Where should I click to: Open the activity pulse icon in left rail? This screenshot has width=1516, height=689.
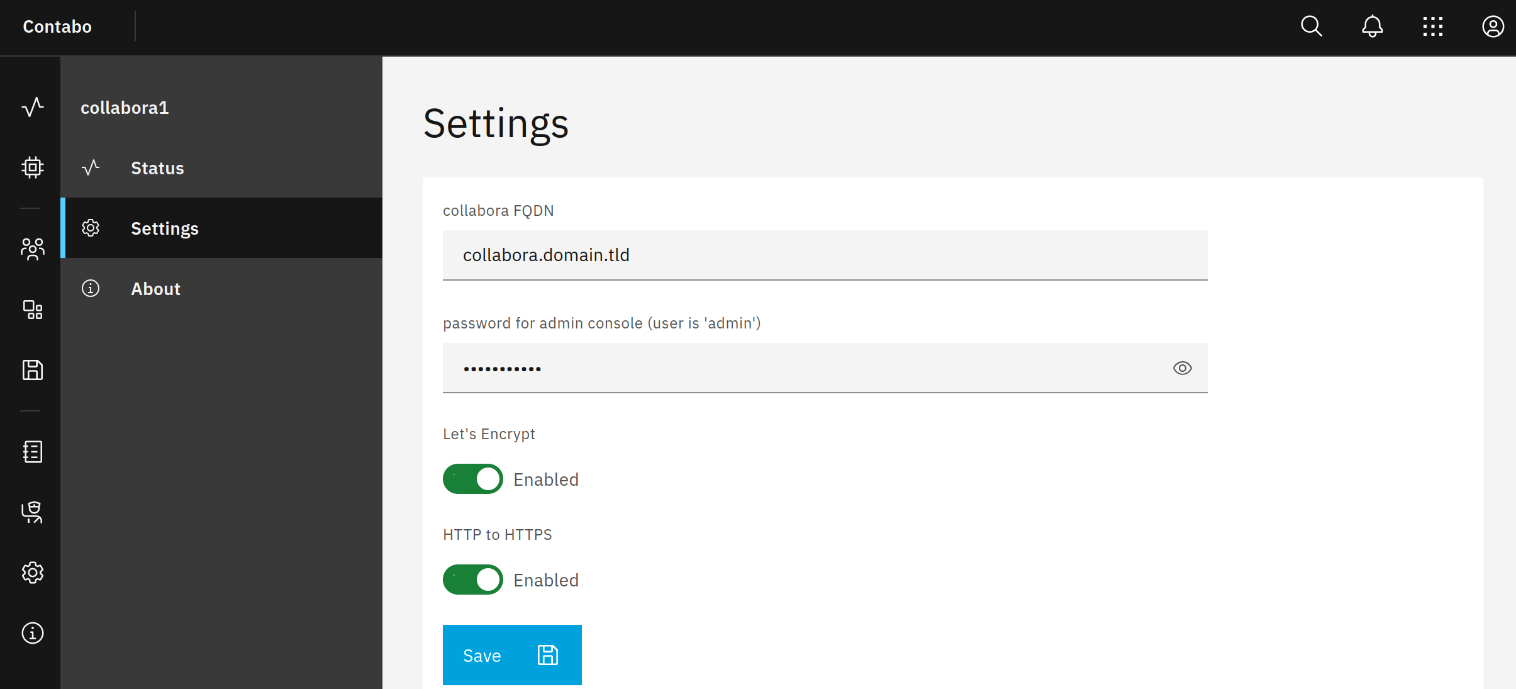32,107
